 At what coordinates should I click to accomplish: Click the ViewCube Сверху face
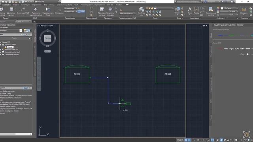(47, 38)
